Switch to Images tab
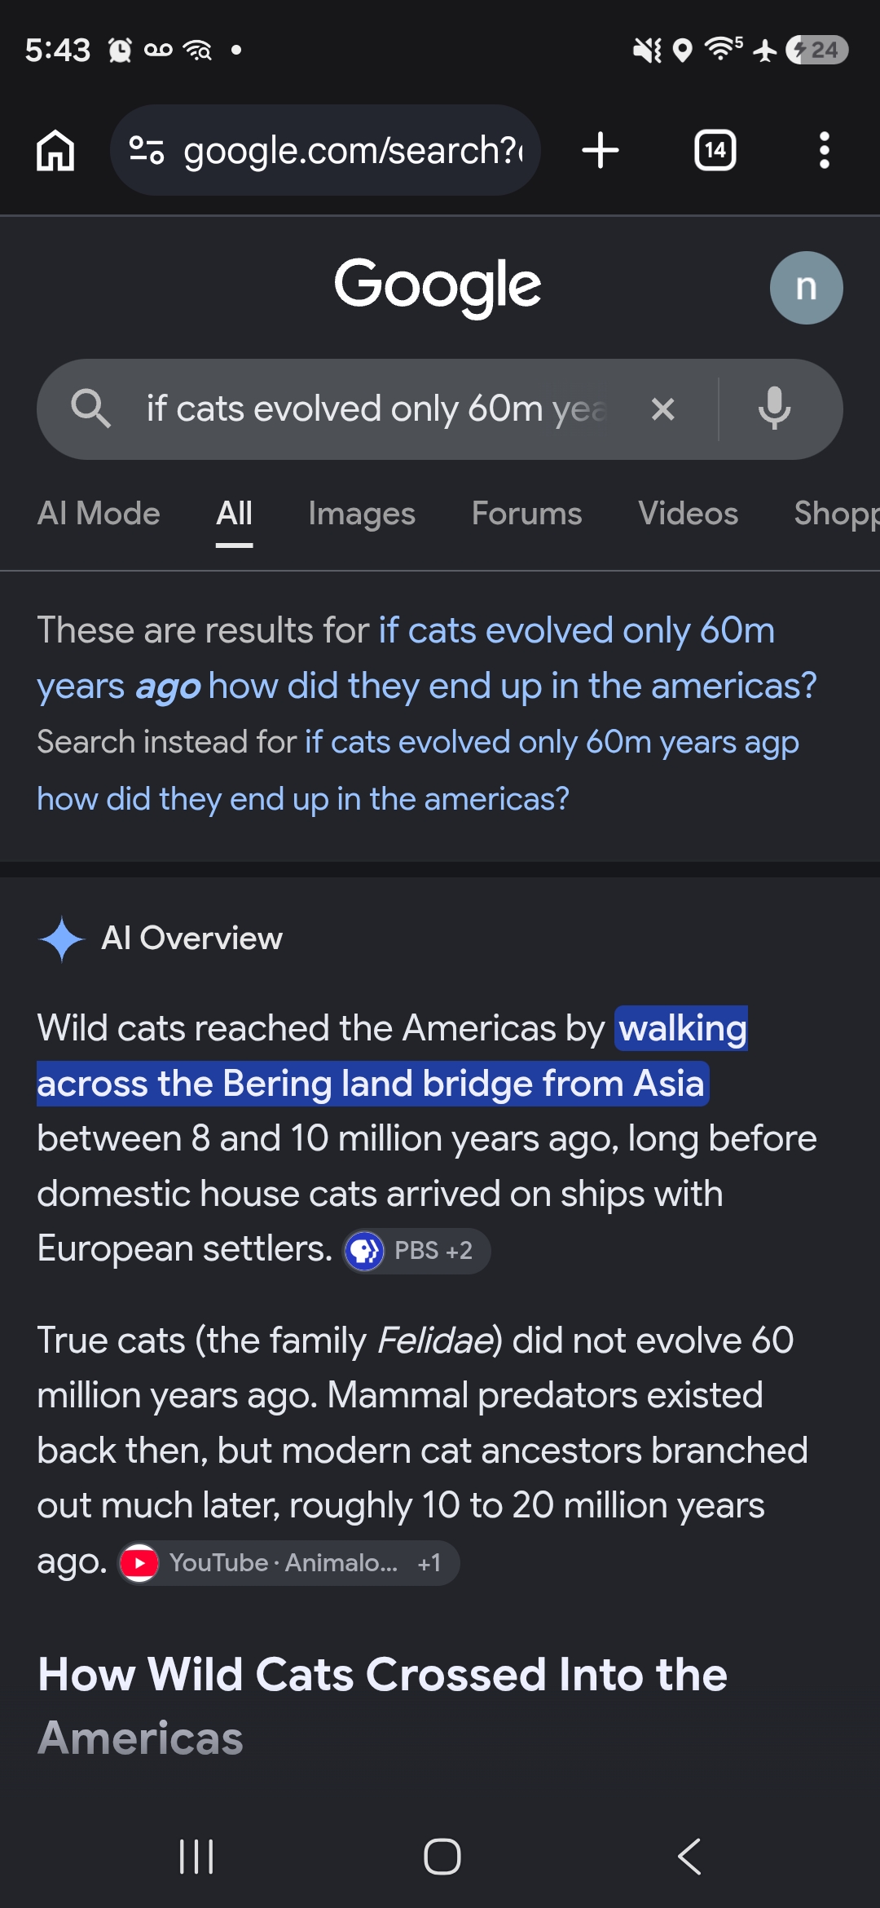Screen dimensions: 880x1908 pyautogui.click(x=362, y=514)
